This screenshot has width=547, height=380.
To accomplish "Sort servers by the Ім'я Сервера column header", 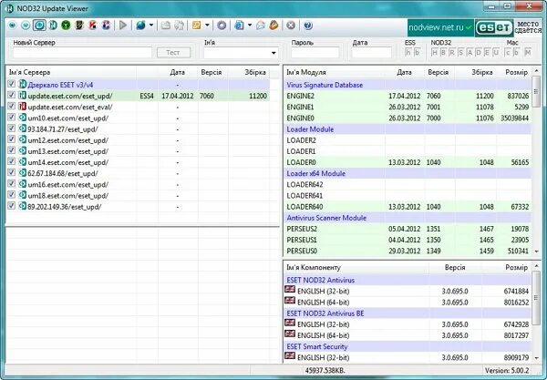I will click(71, 72).
